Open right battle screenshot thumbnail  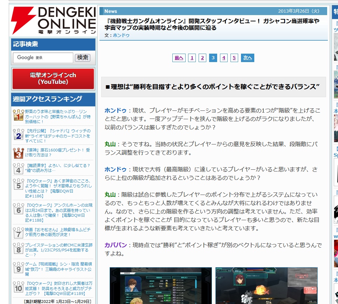[266, 285]
